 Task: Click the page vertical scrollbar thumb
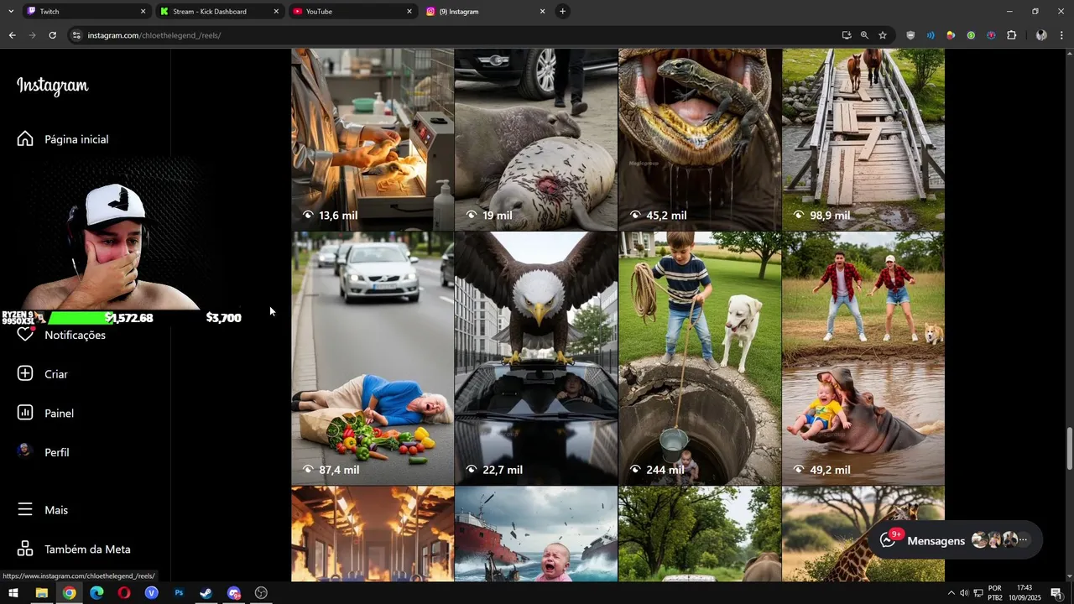tap(1070, 449)
